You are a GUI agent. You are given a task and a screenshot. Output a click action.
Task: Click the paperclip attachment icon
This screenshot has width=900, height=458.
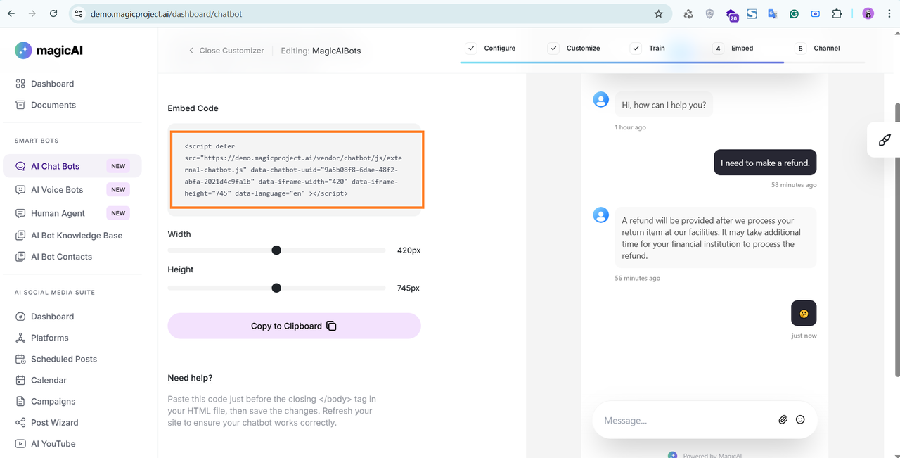click(783, 420)
